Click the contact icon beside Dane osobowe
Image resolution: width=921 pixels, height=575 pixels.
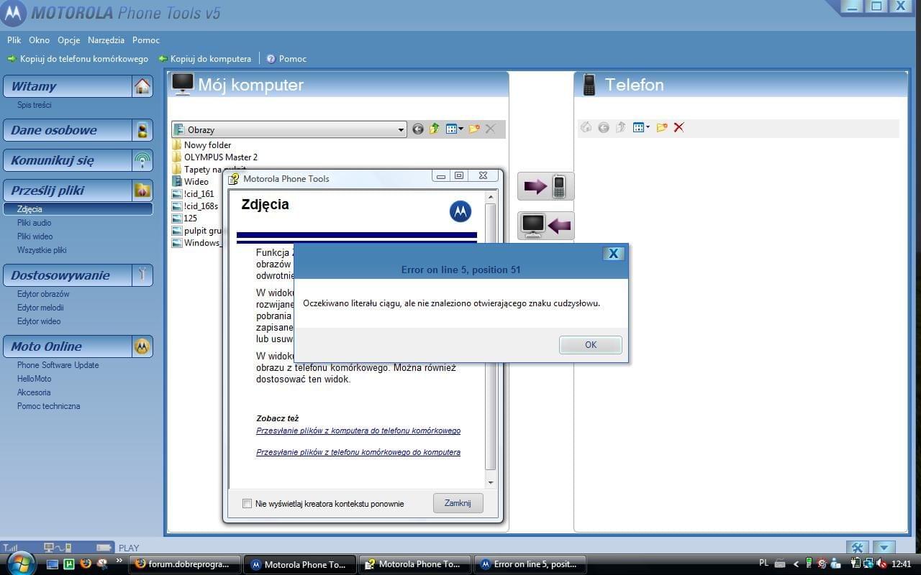point(142,130)
